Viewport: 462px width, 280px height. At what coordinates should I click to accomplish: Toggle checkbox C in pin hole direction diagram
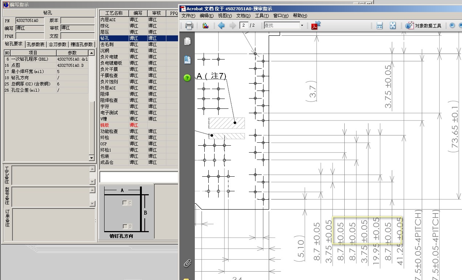125,203
